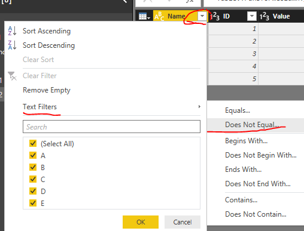Expand Text Filters submenu arrow
Viewport: 304px width, 231px height.
199,107
